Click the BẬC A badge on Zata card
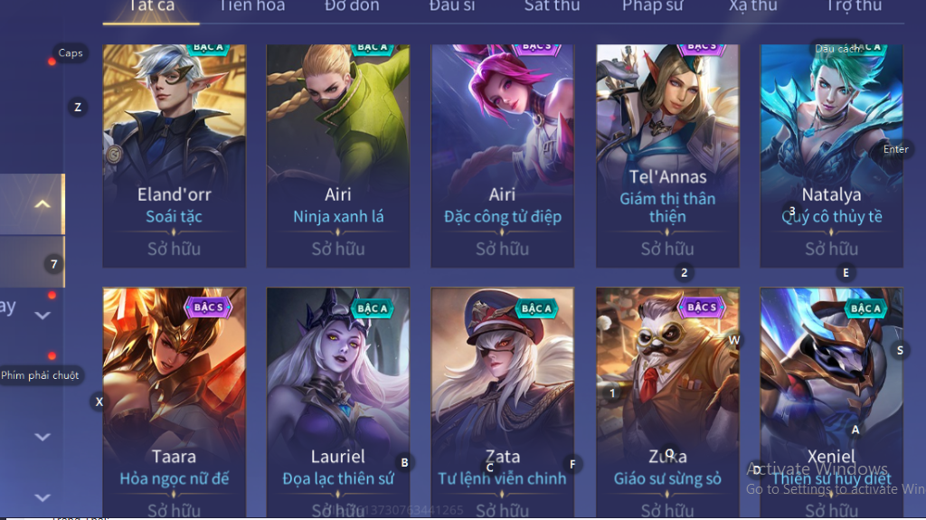This screenshot has width=926, height=520. pos(536,307)
